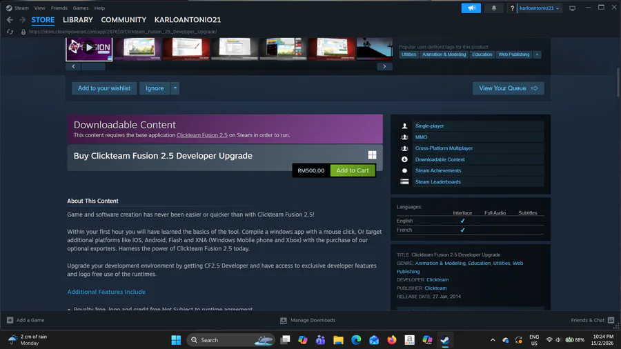The image size is (621, 349).
Task: Reload the store page
Action: pos(10,32)
